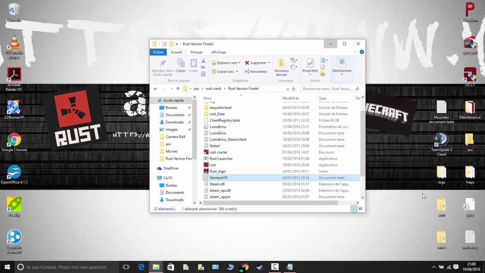485x273 pixels.
Task: Switch to the Partage ribbon tab
Action: [x=196, y=52]
